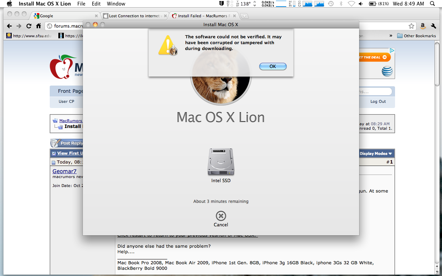The height and width of the screenshot is (276, 442).
Task: Open the File menu
Action: pos(81,4)
